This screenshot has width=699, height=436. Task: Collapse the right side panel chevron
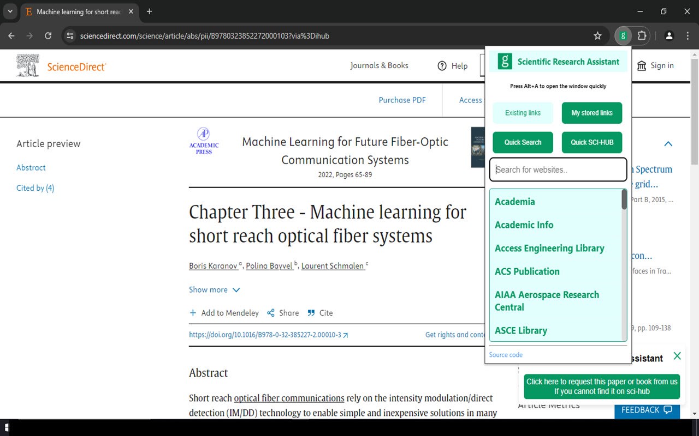pyautogui.click(x=668, y=144)
